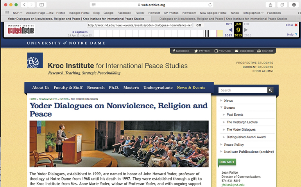This screenshot has height=187, width=301.
Task: Click the Wayback Machine logo
Action: coord(21,29)
